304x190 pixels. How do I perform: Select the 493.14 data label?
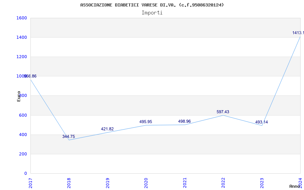261,122
